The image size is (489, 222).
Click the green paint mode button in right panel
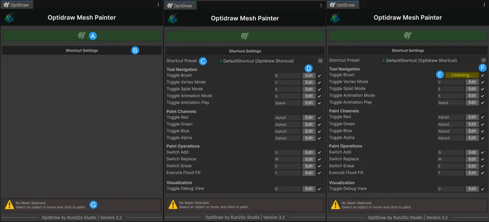click(x=408, y=35)
